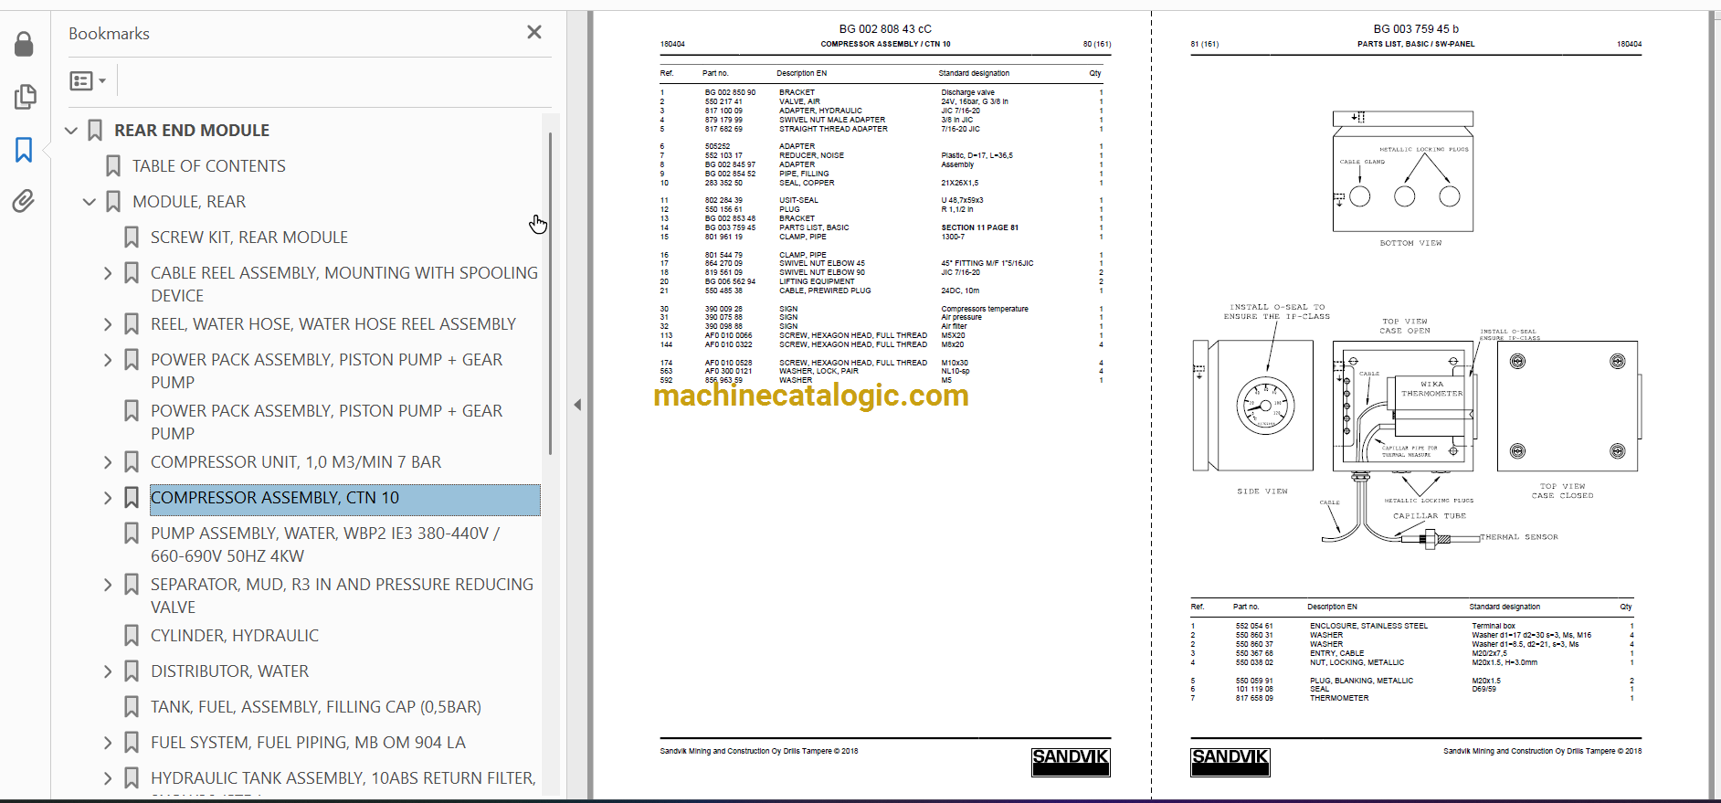Expand HYDRAULIC TANK ASSEMBLY bookmark
The height and width of the screenshot is (803, 1721).
tap(108, 778)
